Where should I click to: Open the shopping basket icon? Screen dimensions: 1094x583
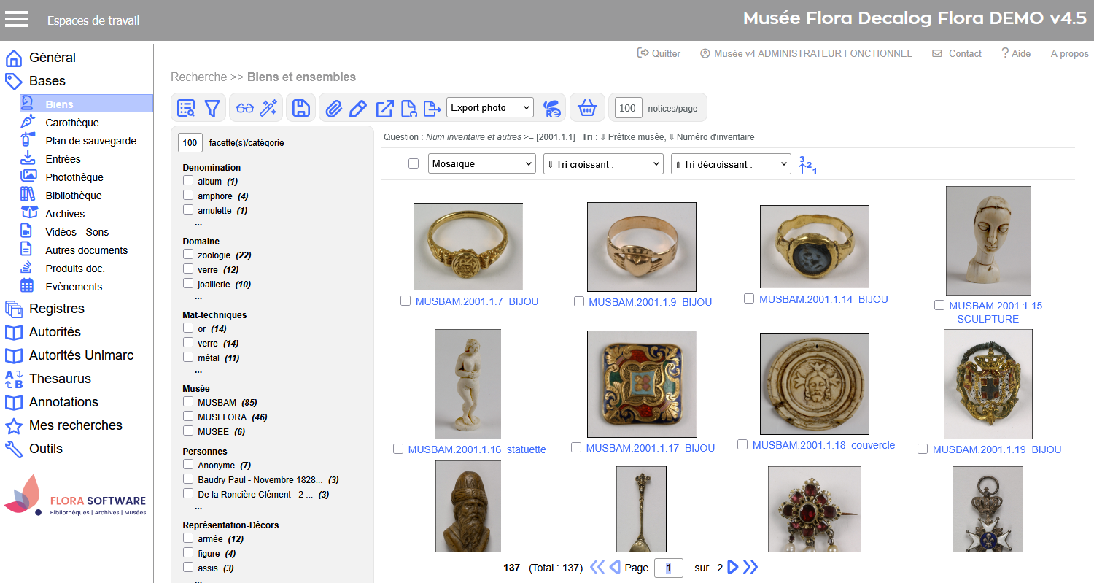click(587, 109)
